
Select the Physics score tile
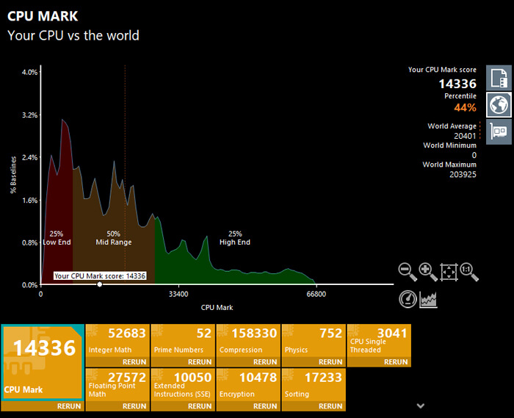(x=312, y=340)
